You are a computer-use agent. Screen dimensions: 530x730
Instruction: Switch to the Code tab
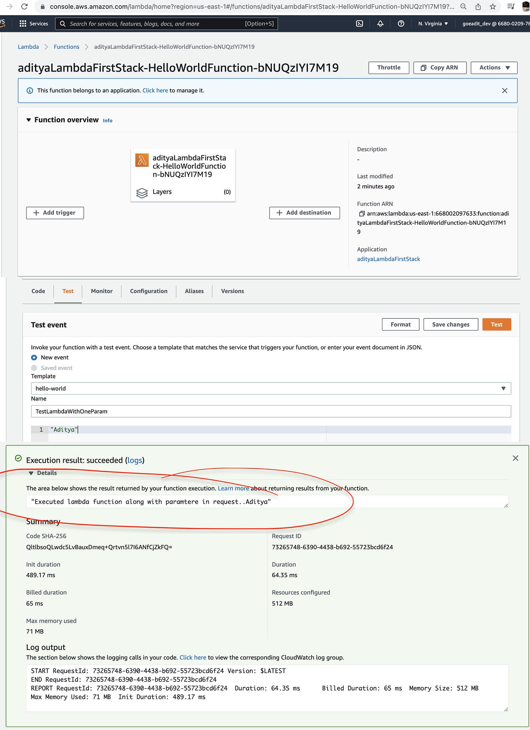[38, 291]
